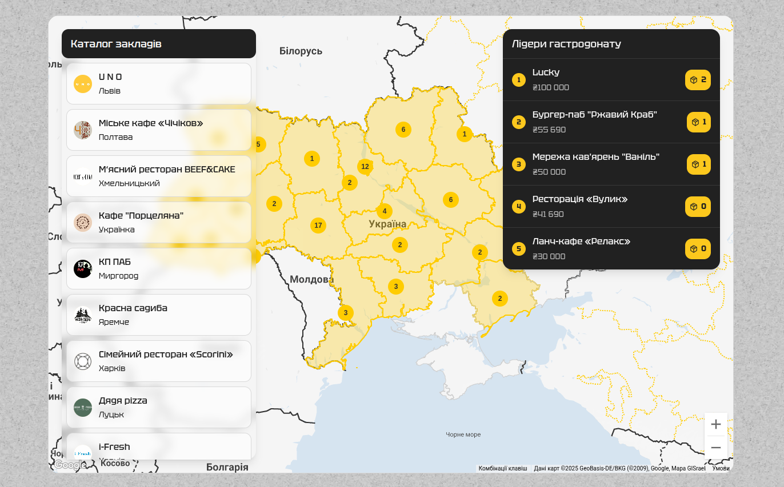Click the Google logo on the map
Image resolution: width=784 pixels, height=487 pixels.
tap(69, 465)
